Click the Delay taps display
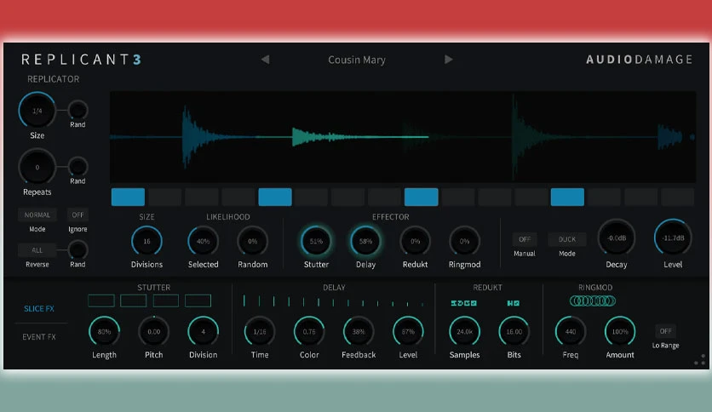The image size is (712, 412). click(334, 301)
